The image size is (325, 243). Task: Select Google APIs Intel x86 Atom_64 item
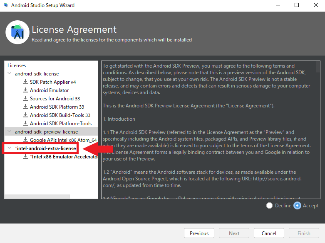(x=63, y=140)
